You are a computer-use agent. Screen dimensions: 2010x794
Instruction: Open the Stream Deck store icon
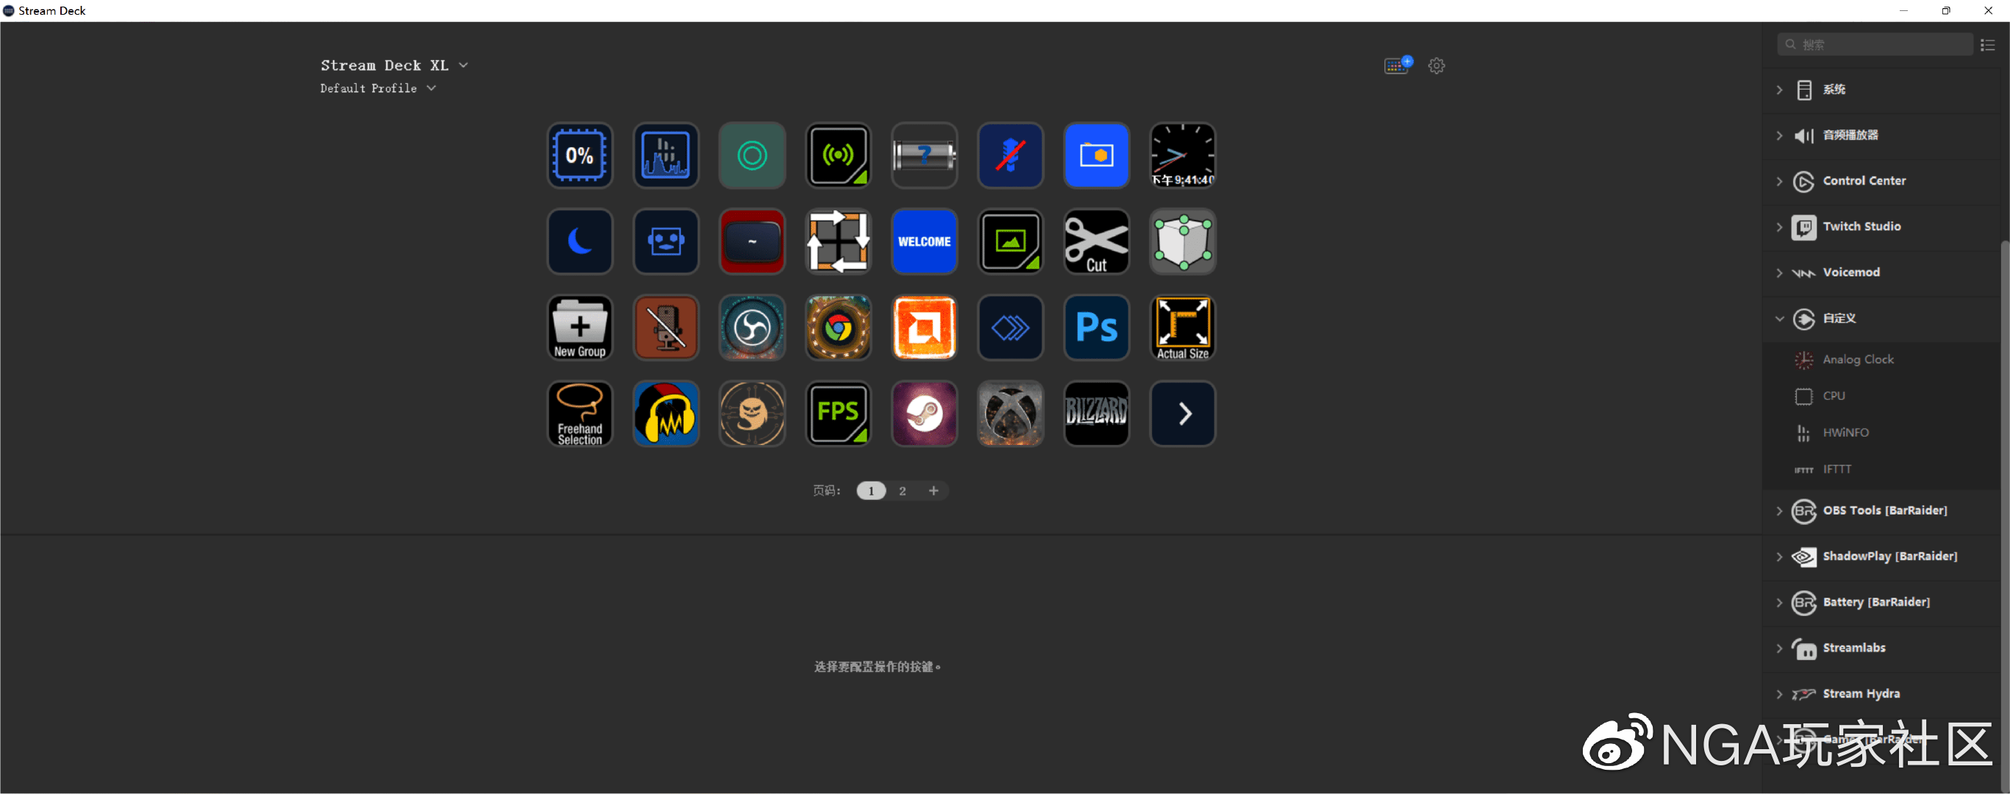1398,65
